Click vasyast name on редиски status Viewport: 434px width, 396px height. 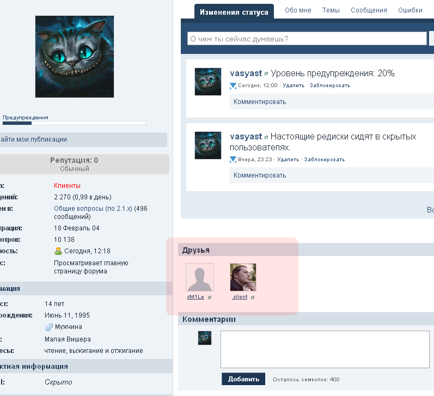click(246, 136)
